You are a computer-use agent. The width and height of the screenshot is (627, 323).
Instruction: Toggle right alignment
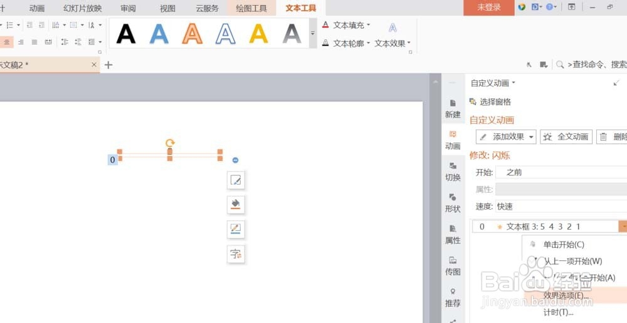pyautogui.click(x=21, y=42)
